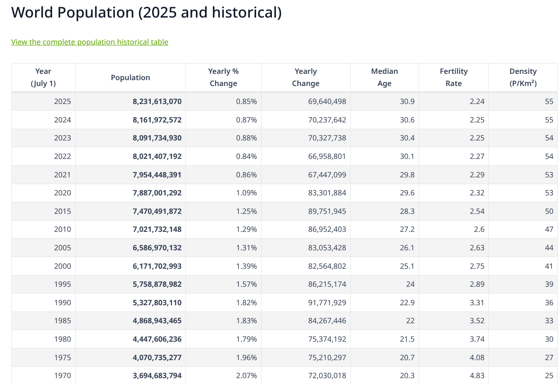The height and width of the screenshot is (384, 560).
Task: Select the median age 24 cell
Action: click(x=384, y=284)
